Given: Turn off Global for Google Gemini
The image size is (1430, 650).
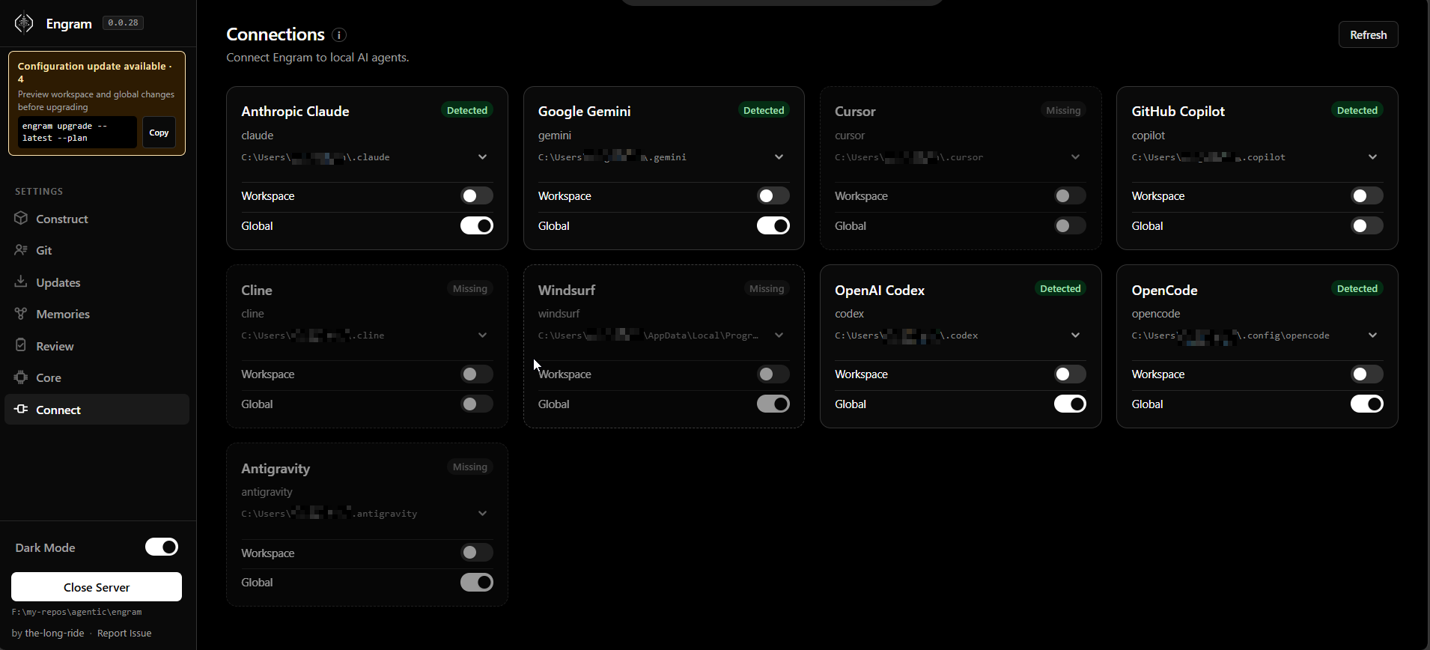Looking at the screenshot, I should [x=773, y=225].
